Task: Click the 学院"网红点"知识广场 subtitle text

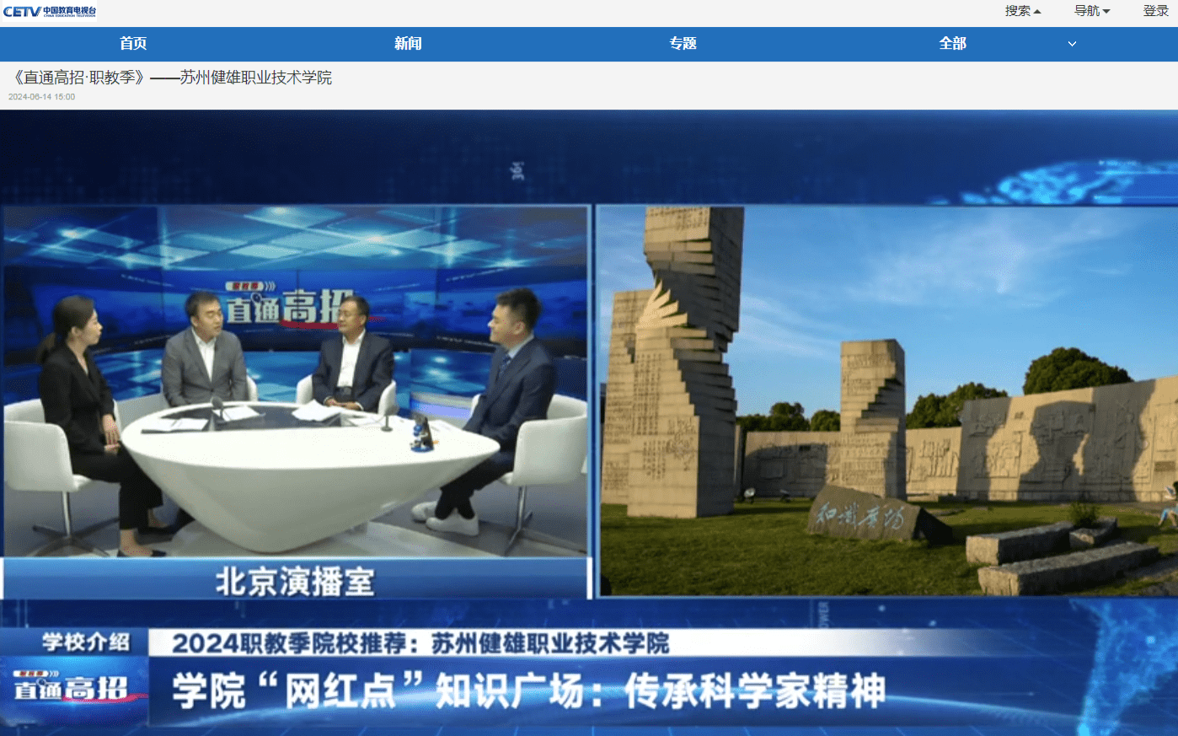Action: click(528, 691)
